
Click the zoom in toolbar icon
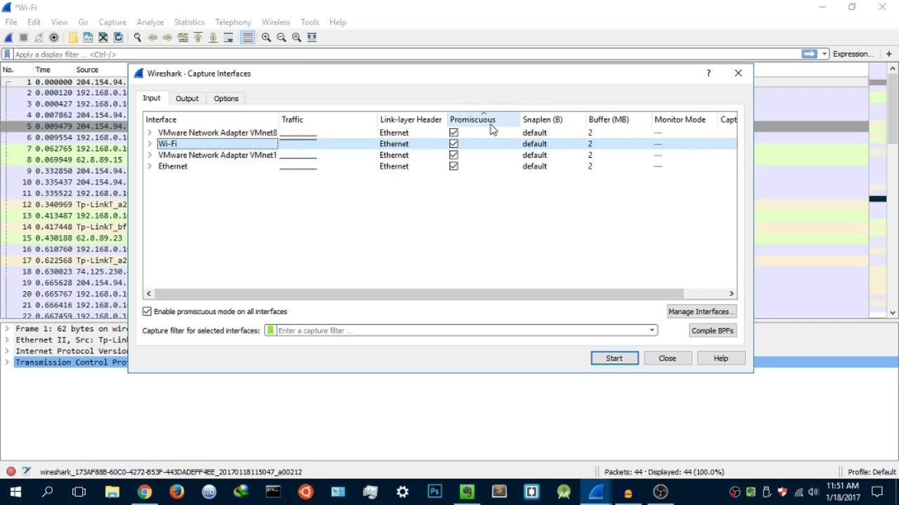(x=266, y=38)
